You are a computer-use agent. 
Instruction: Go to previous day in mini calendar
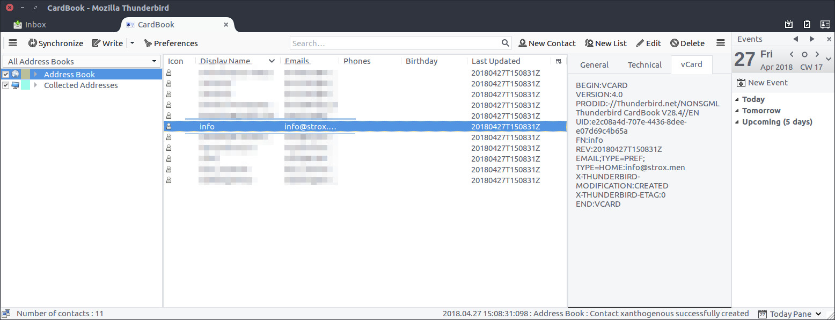point(792,54)
